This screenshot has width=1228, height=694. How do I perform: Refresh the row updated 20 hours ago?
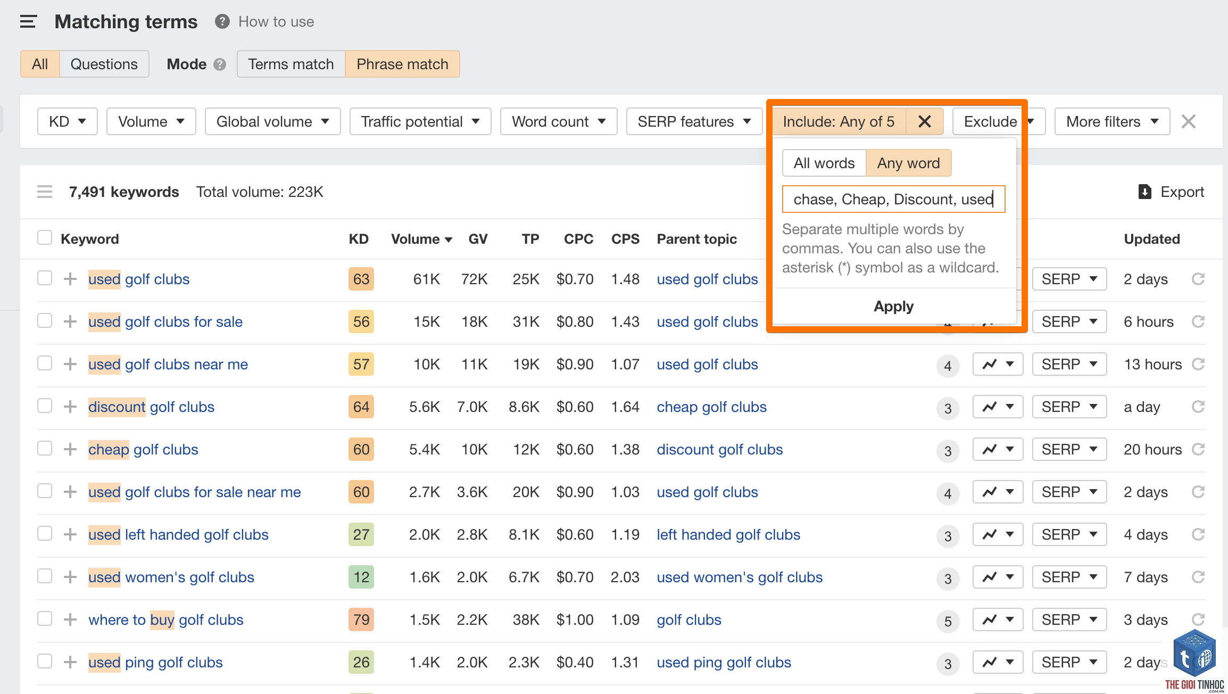(1198, 449)
